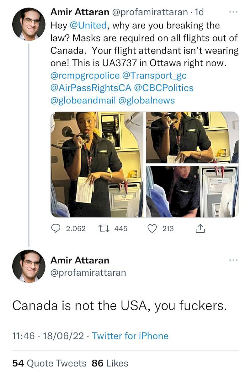Click the reply speech bubble icon
This screenshot has height=375, width=251.
click(x=56, y=229)
